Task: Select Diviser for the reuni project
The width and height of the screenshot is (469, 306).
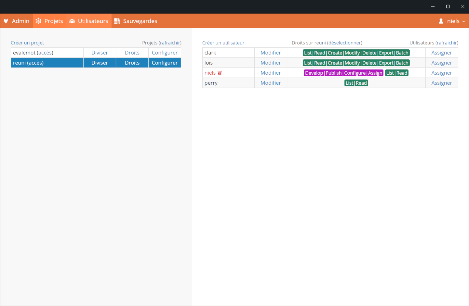Action: [x=100, y=63]
